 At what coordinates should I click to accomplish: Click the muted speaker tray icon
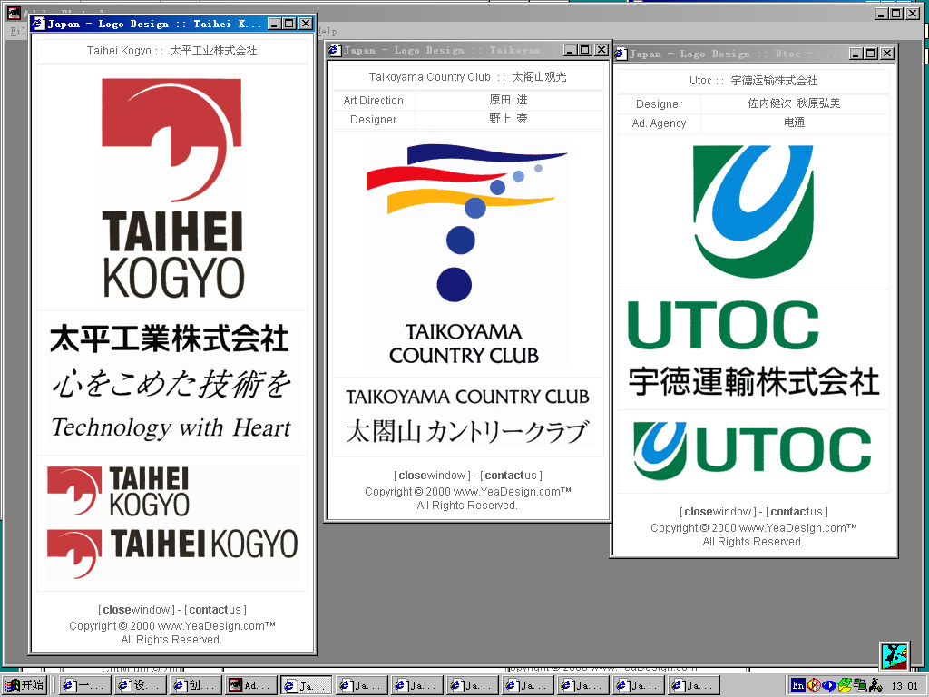coord(814,685)
